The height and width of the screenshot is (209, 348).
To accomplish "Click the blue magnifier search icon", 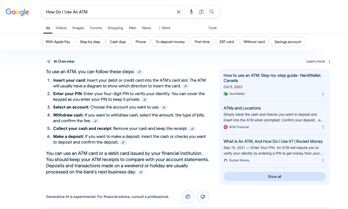I will pyautogui.click(x=212, y=12).
